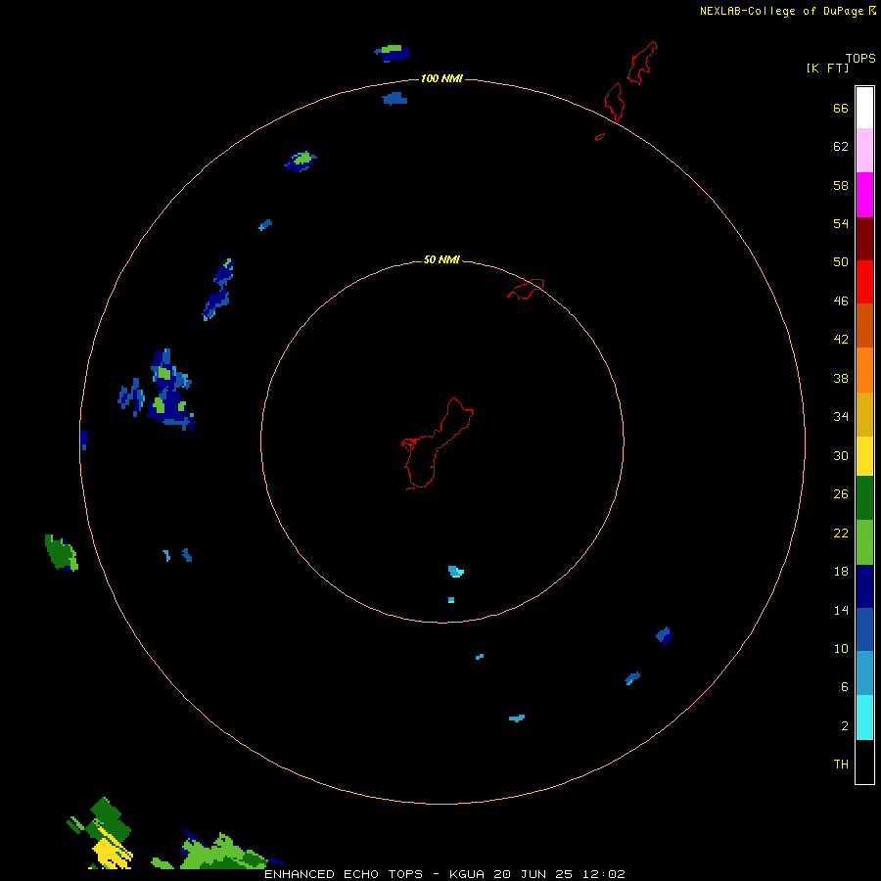Select the light green 26 kft legend swatch
Viewport: 881px width, 881px height.
(x=864, y=542)
